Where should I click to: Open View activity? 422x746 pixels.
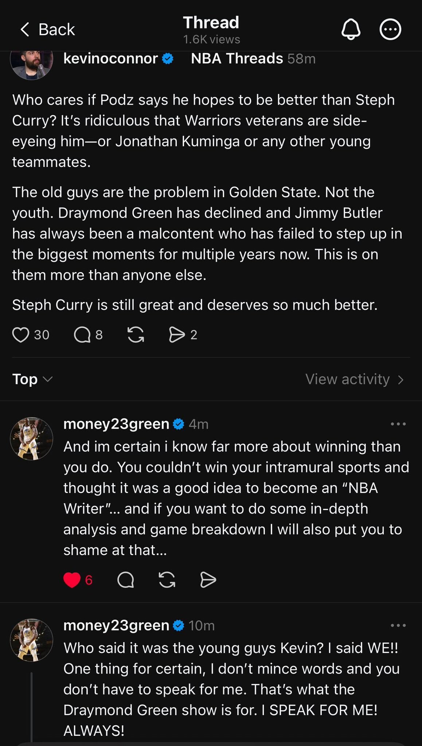pos(354,379)
